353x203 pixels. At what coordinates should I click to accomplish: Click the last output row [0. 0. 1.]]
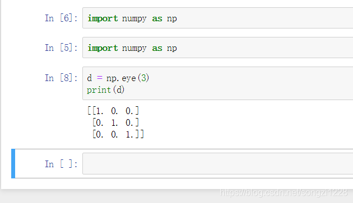pyautogui.click(x=118, y=134)
